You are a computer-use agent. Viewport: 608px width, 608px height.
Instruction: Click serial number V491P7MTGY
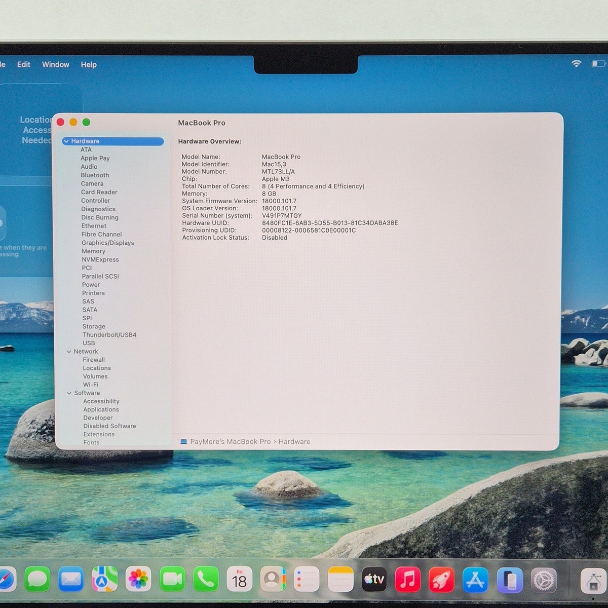tap(282, 216)
